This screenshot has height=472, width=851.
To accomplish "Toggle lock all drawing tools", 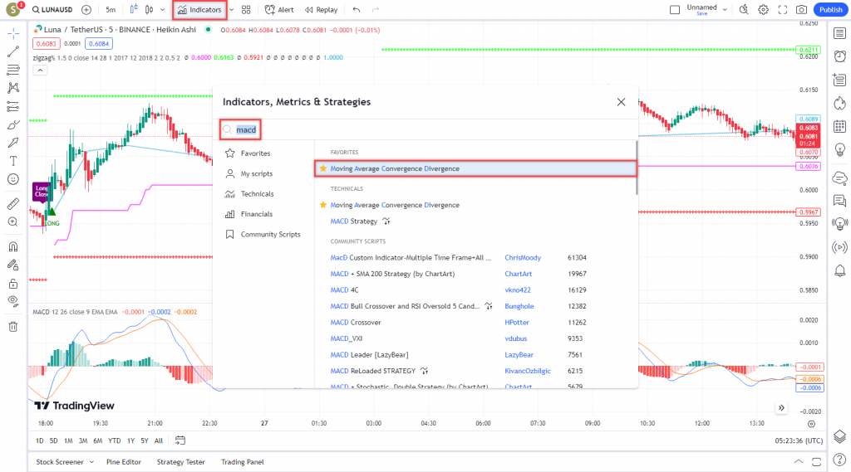I will 13,284.
